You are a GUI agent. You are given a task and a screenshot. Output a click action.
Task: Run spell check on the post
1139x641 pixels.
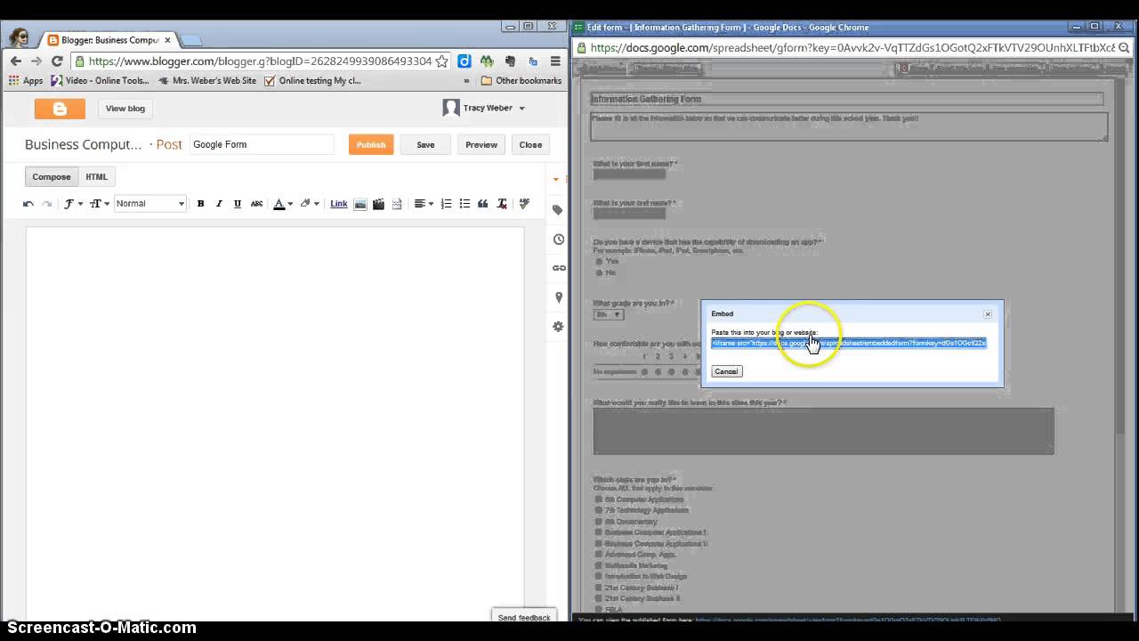pyautogui.click(x=524, y=204)
